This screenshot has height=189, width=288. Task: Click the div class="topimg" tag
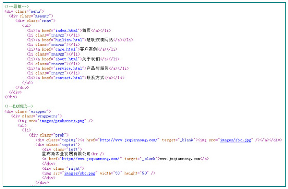(58, 140)
